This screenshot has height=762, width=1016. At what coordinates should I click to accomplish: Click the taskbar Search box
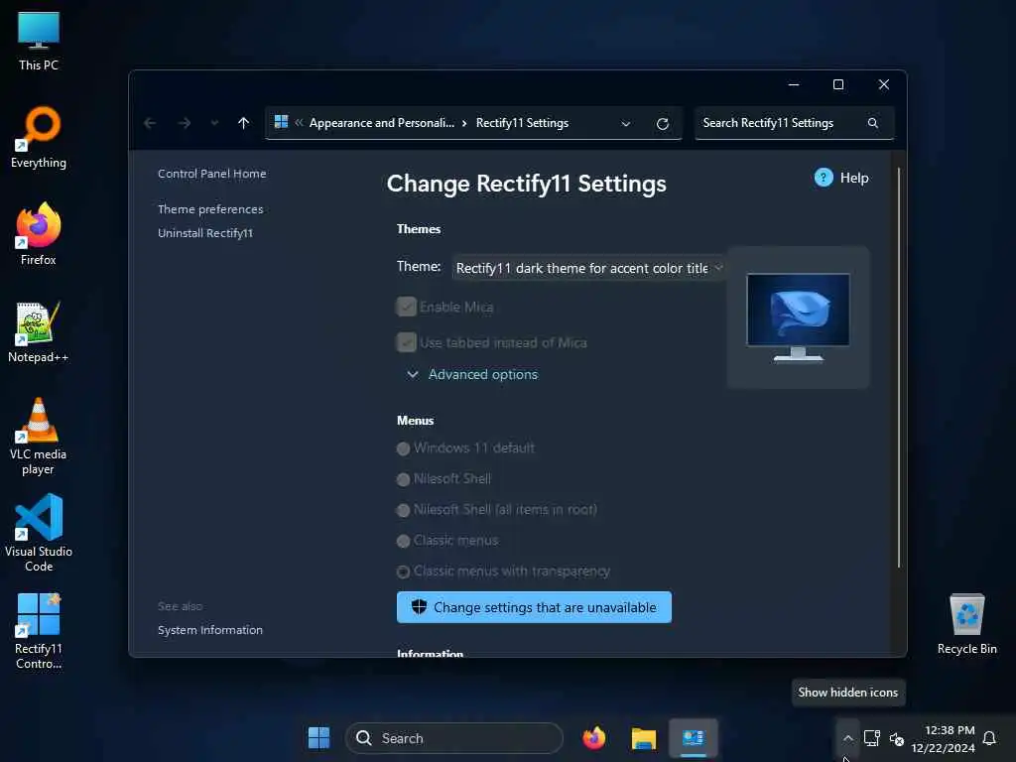[x=454, y=738]
